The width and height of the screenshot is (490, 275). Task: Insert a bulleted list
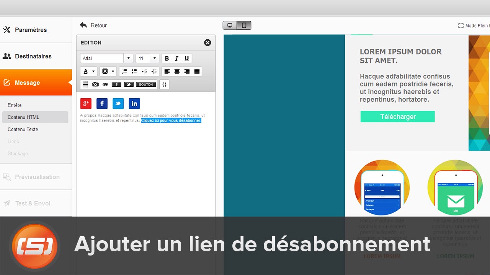[134, 71]
